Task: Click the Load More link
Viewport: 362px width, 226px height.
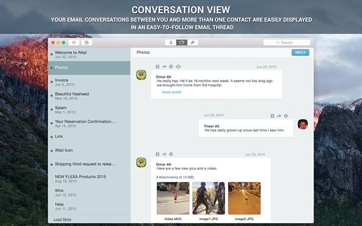Action: pos(62,219)
